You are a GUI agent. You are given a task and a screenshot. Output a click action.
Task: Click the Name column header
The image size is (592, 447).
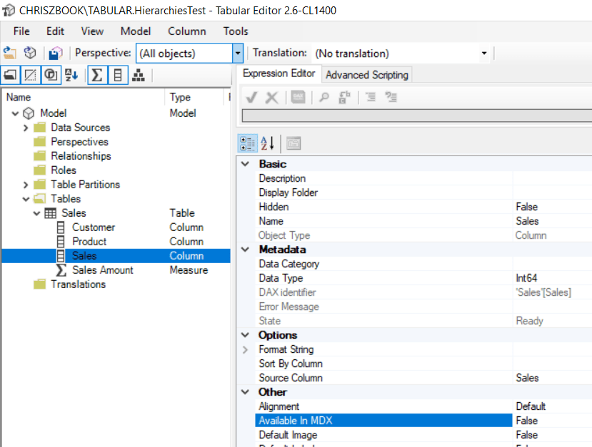point(83,97)
